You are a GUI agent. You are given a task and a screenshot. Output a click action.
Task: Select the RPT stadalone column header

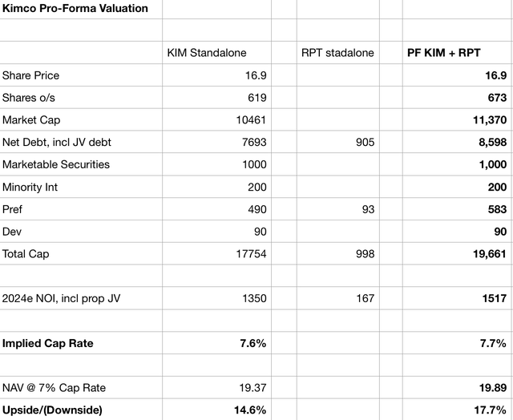pyautogui.click(x=339, y=53)
